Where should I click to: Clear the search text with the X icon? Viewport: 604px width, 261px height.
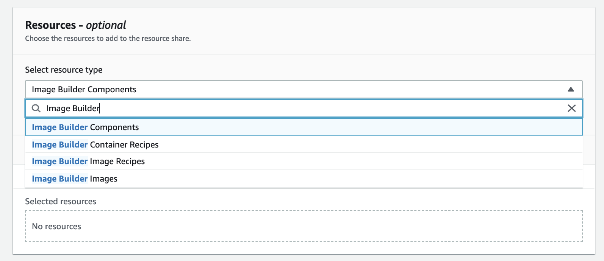click(x=571, y=109)
